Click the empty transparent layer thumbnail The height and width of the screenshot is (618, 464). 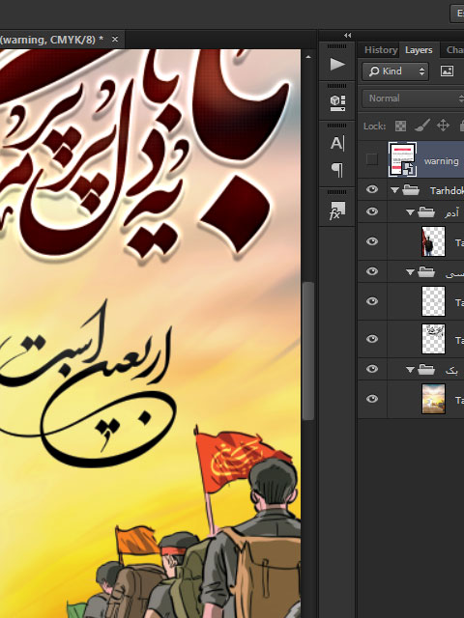coord(433,301)
